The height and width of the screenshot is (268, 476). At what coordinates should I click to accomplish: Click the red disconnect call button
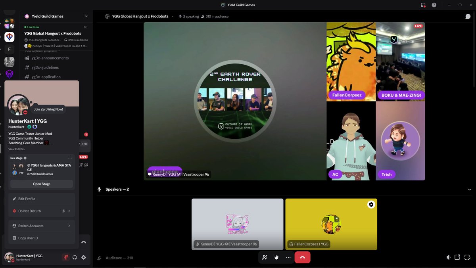302,257
